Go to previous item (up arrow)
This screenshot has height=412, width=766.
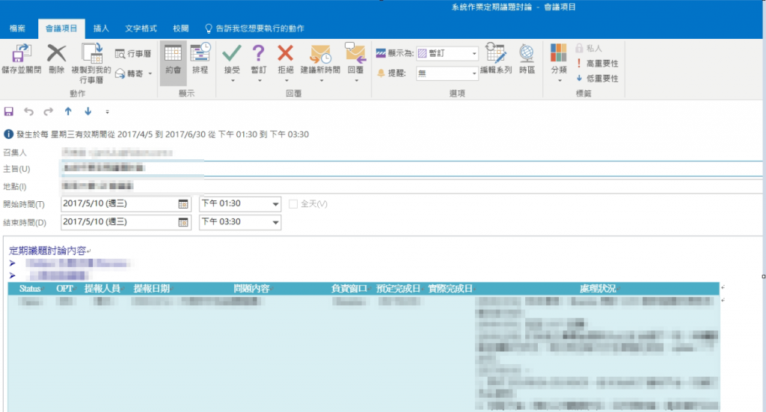point(68,111)
